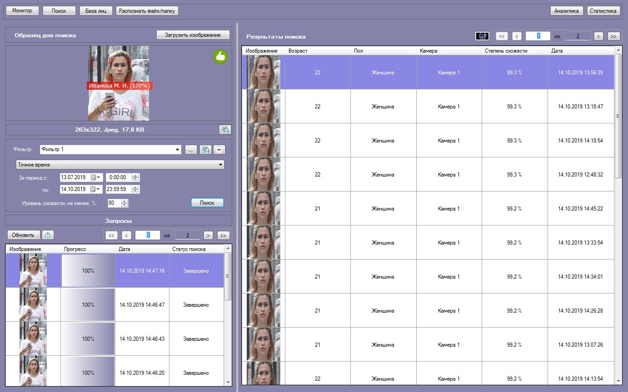Click the Загрузить изображение button
The height and width of the screenshot is (392, 628).
[193, 35]
